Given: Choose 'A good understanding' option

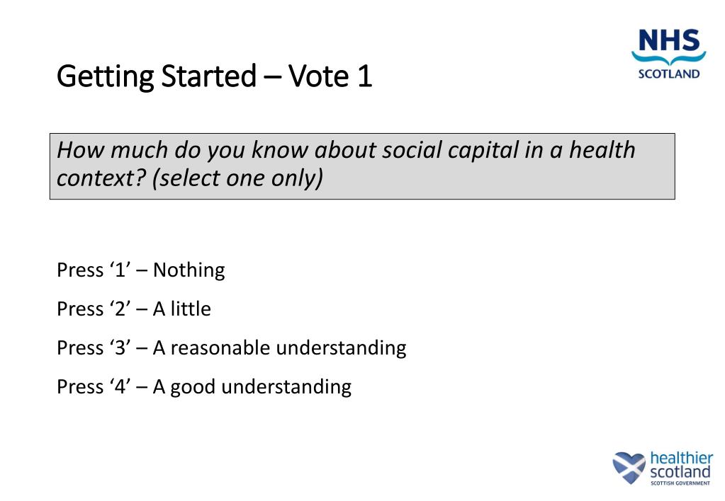Looking at the screenshot, I should [x=252, y=387].
